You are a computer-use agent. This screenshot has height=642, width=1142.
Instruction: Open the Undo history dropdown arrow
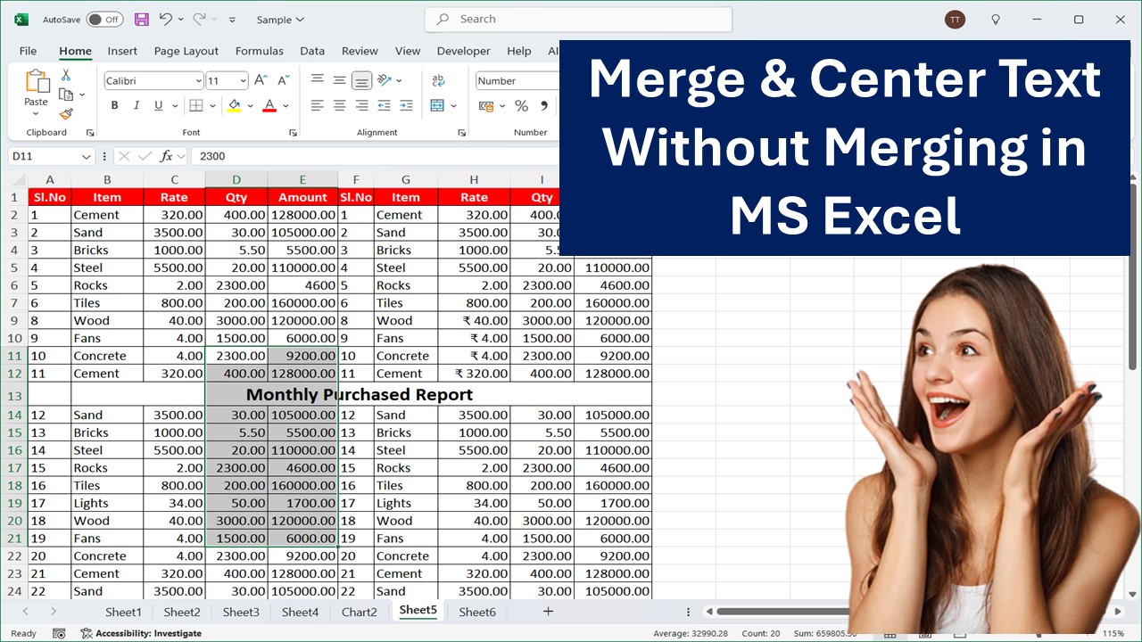click(x=180, y=19)
